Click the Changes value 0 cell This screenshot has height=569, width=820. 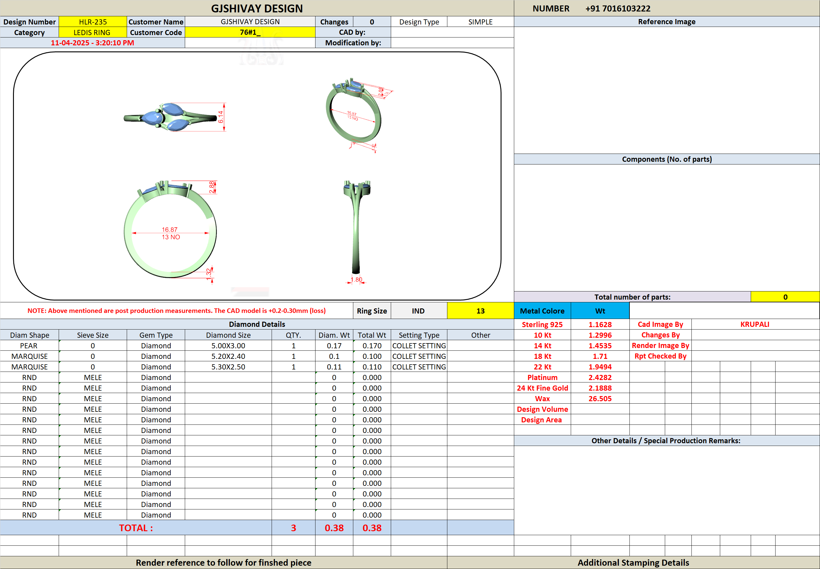pyautogui.click(x=372, y=22)
